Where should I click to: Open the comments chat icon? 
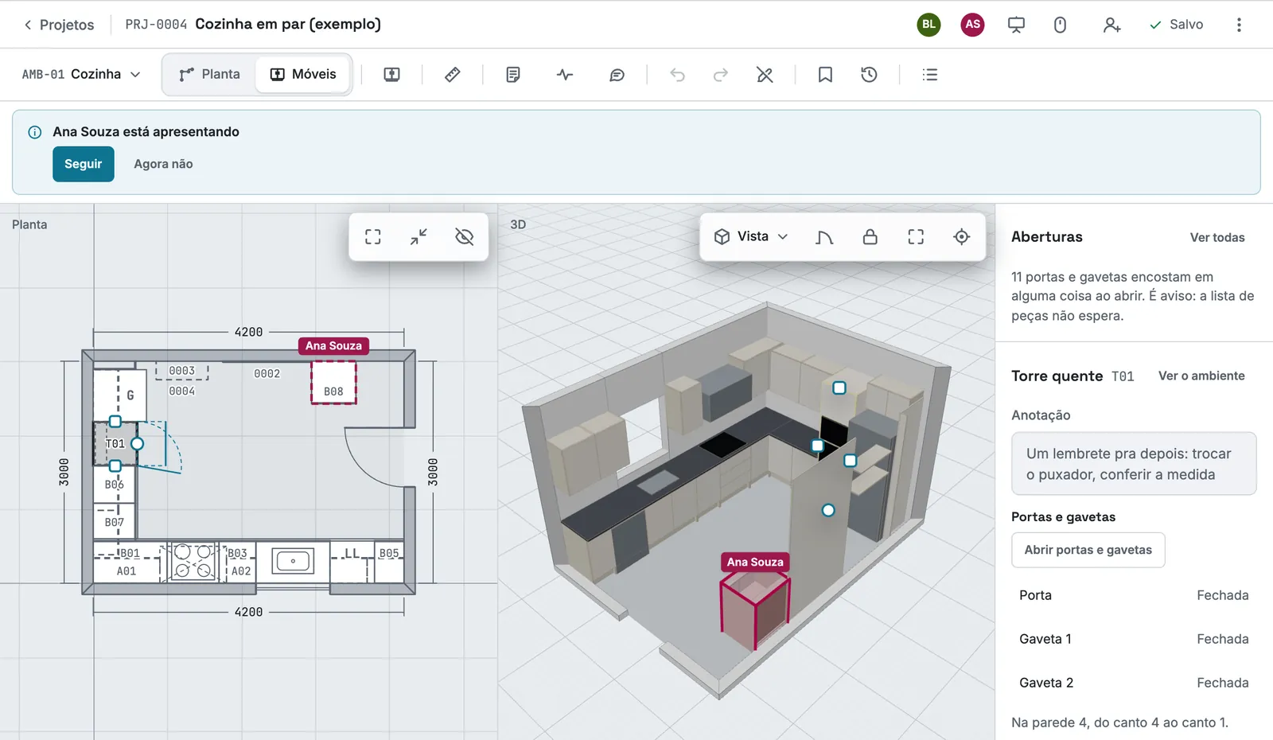click(617, 75)
